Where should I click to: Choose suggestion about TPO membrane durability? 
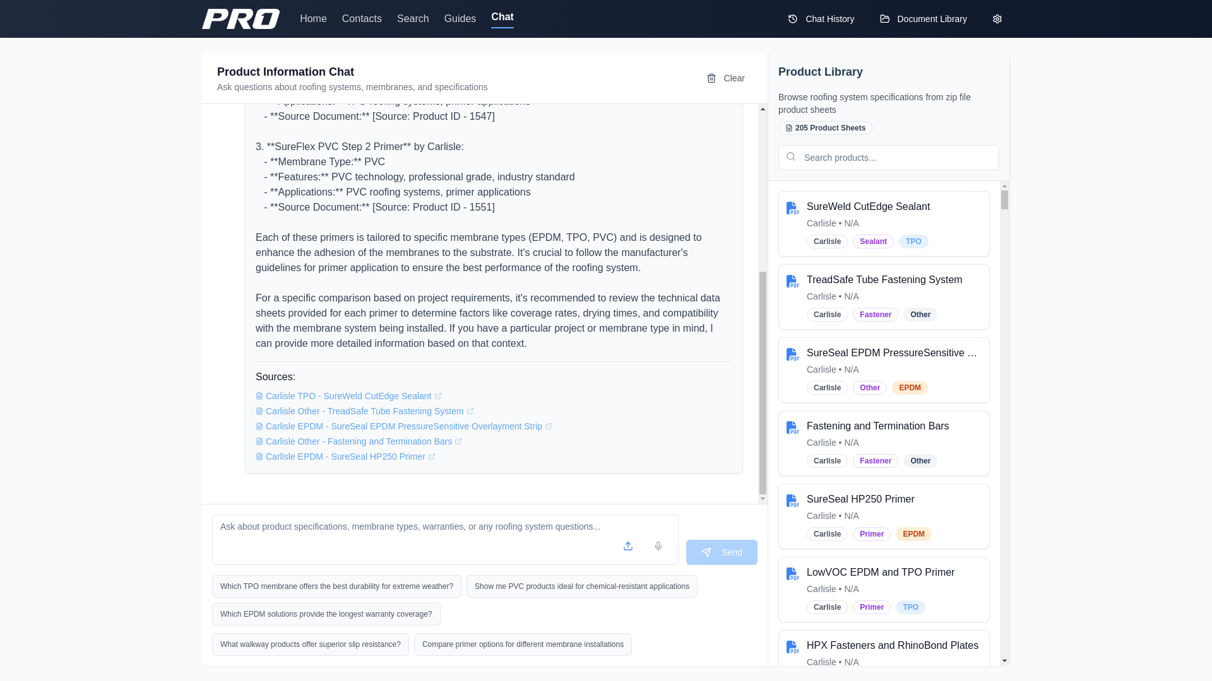[336, 586]
